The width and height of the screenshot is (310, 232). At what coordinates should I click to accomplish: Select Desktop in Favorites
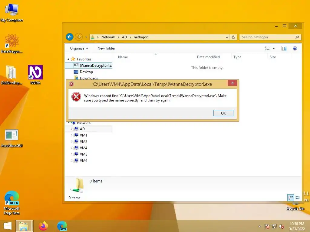pyautogui.click(x=86, y=72)
